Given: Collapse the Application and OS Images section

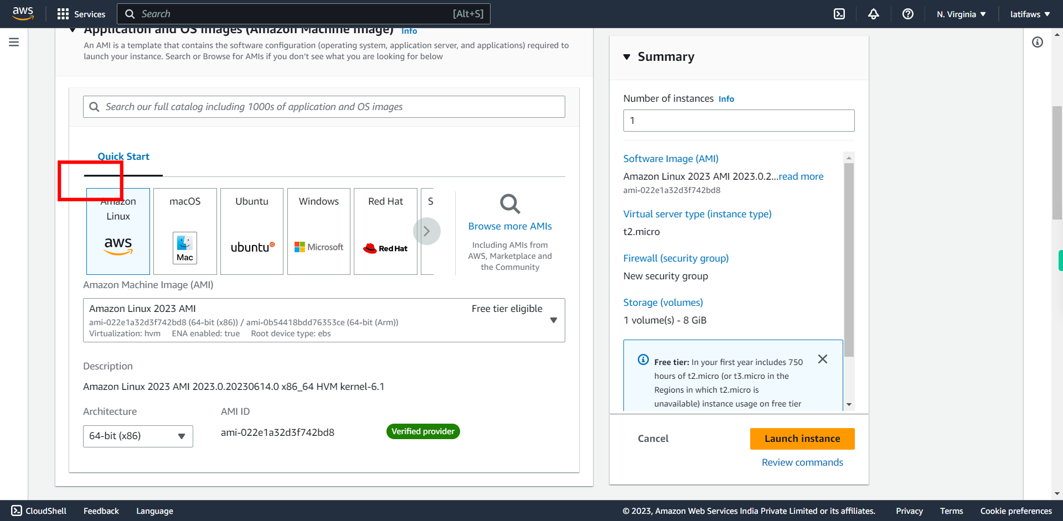Looking at the screenshot, I should click(73, 30).
